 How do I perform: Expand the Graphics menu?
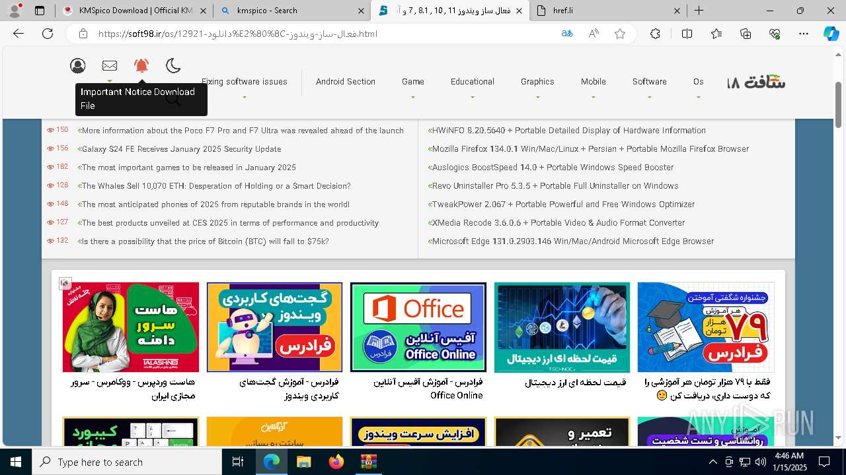[537, 82]
